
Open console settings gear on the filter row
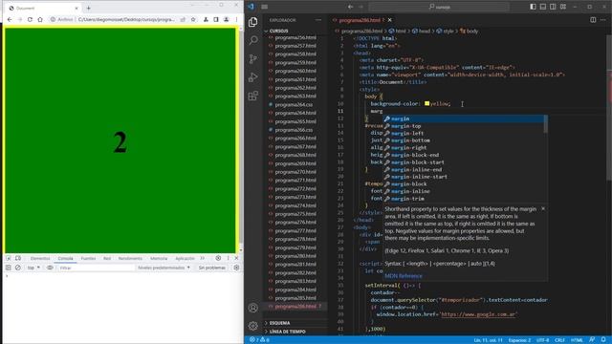coord(236,268)
